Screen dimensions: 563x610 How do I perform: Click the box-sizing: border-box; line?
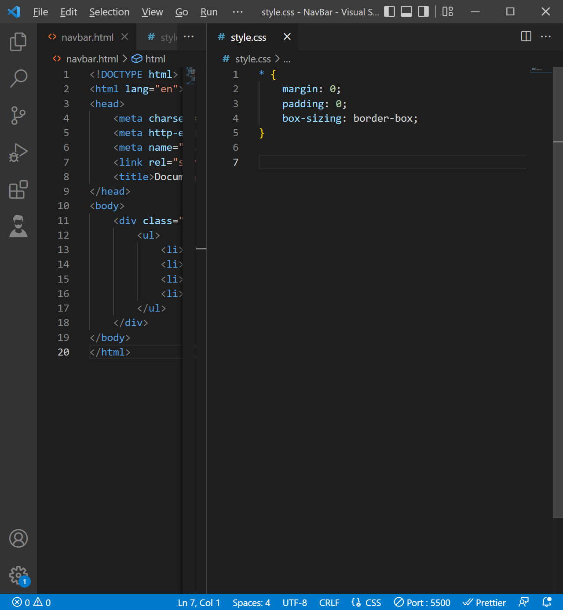point(350,119)
